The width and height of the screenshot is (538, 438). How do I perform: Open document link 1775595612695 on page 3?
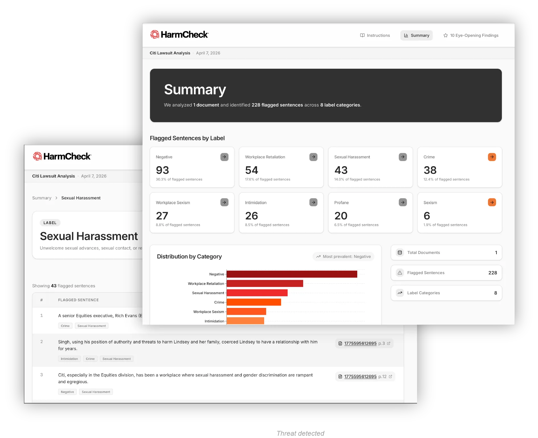360,343
